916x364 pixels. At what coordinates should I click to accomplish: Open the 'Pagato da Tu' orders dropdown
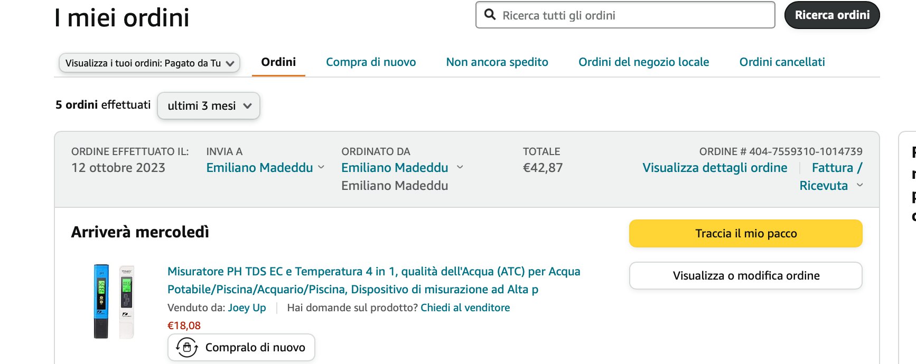[149, 63]
